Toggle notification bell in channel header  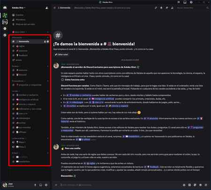(161, 8)
